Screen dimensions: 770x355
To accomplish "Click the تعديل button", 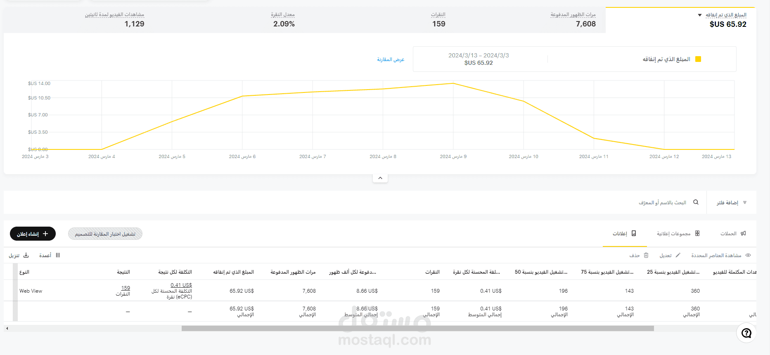I will pyautogui.click(x=670, y=256).
